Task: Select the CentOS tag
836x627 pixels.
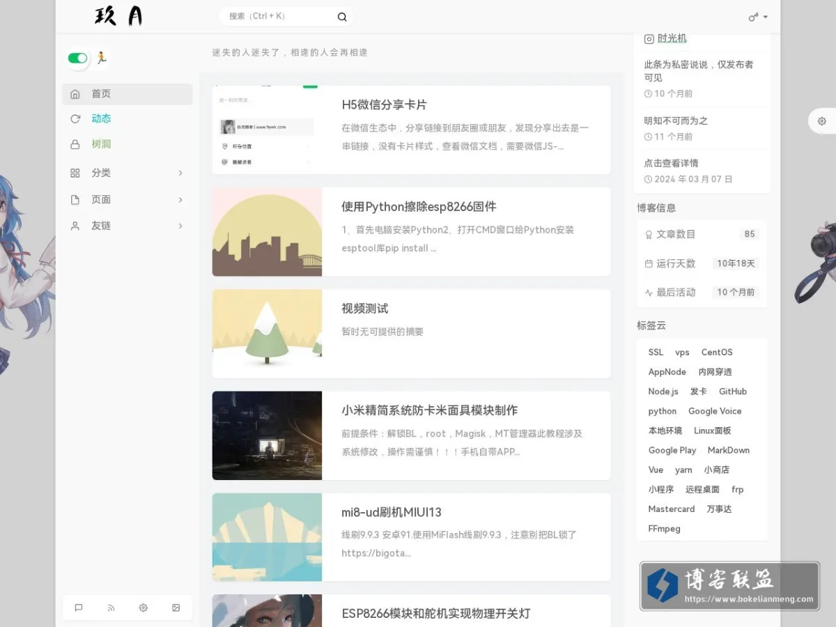Action: point(717,353)
